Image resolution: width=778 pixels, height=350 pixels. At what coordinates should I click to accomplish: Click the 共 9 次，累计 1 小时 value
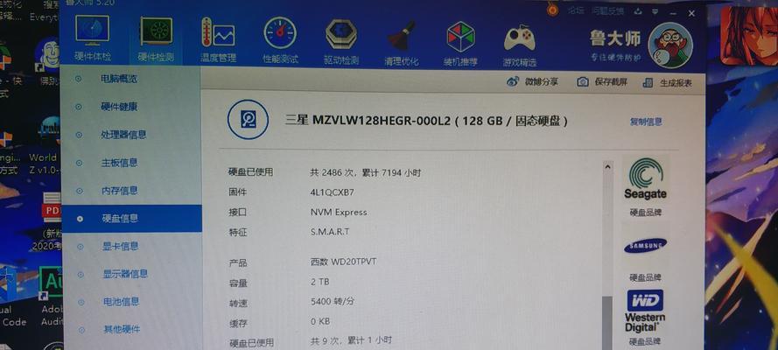(351, 340)
